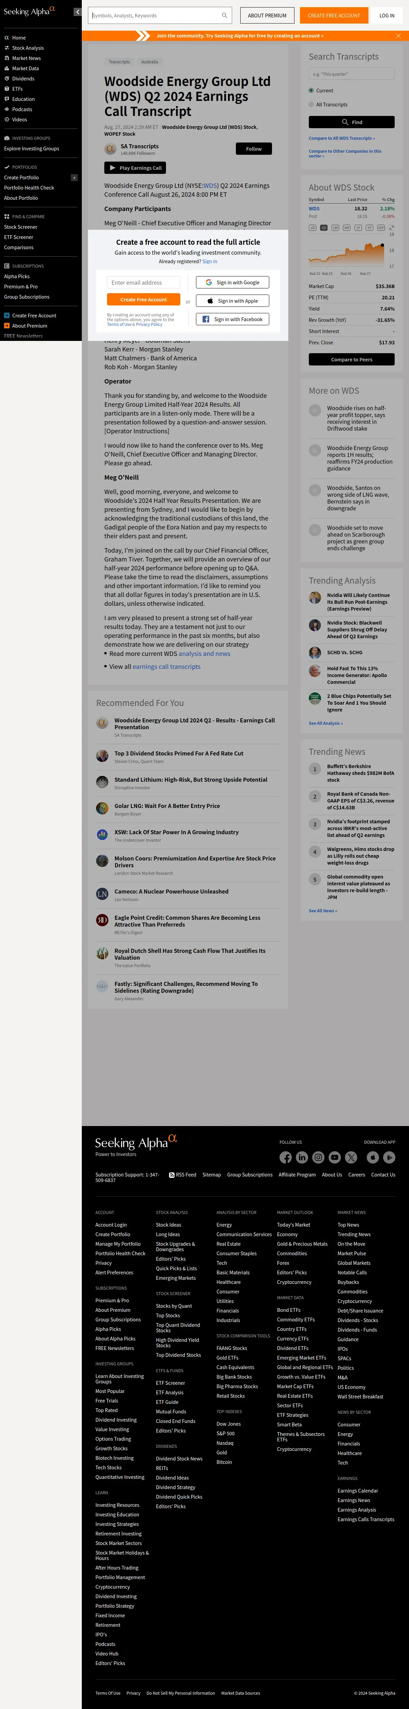Click the Compare to Peers button
Image resolution: width=409 pixels, height=1709 pixels.
tap(351, 360)
